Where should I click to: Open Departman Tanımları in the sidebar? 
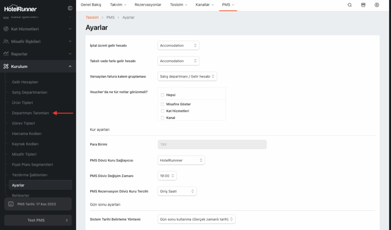coord(31,113)
